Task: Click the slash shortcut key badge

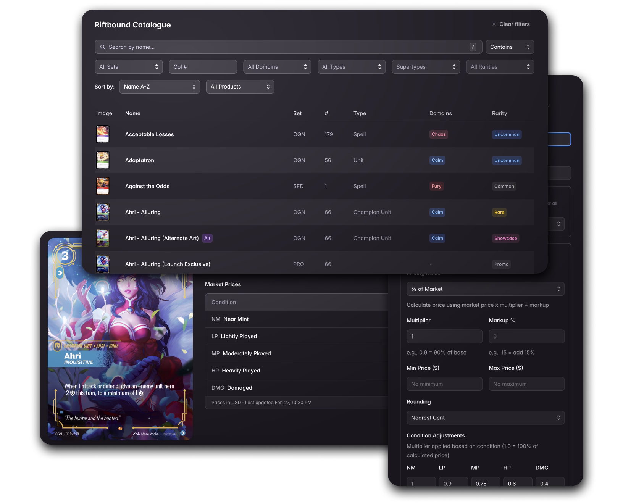Action: [x=473, y=47]
